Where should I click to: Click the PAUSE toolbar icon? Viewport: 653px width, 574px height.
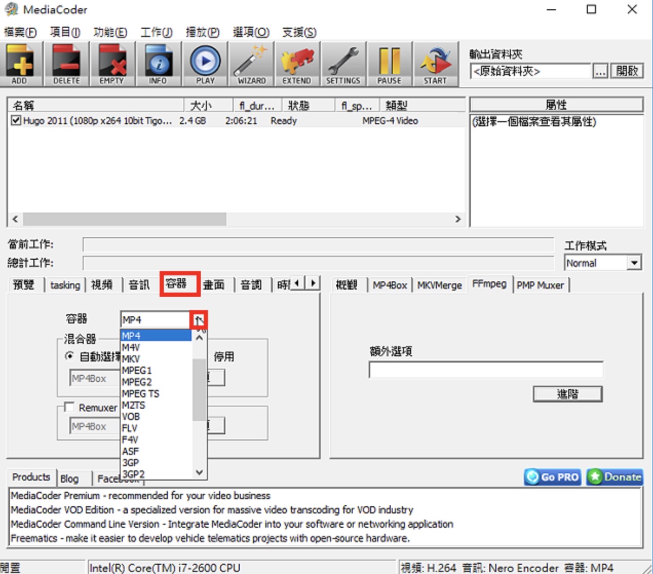coord(389,64)
